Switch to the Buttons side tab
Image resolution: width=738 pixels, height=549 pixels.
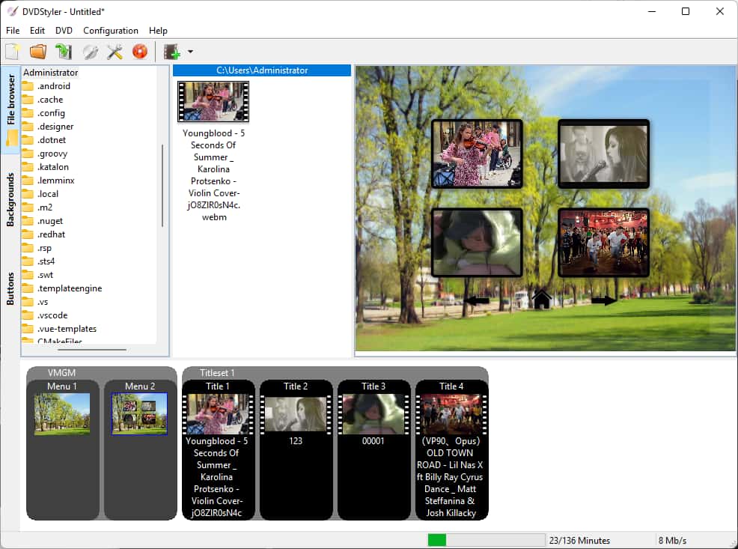pos(10,288)
